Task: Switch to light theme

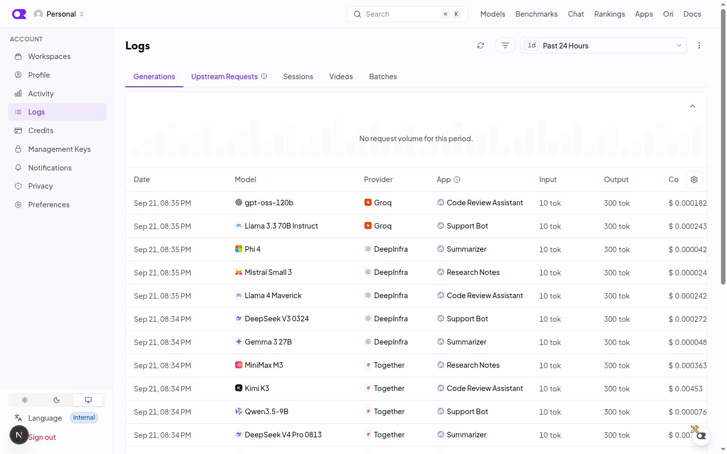Action: [x=25, y=400]
